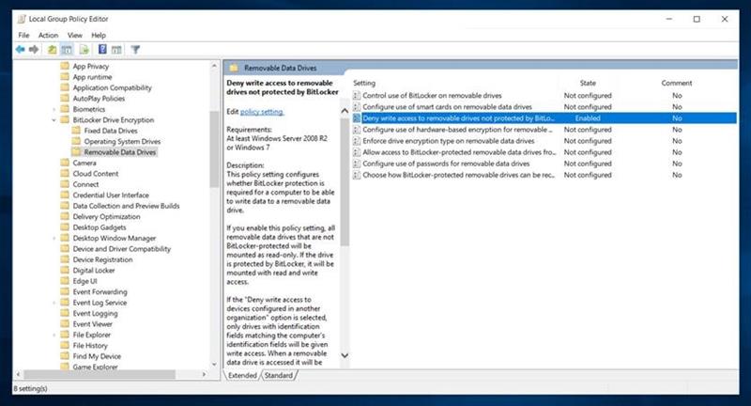
Task: Expand the File Explorer tree node
Action: [x=54, y=335]
